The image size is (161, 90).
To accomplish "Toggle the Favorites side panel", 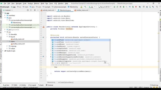I will point(1,79).
